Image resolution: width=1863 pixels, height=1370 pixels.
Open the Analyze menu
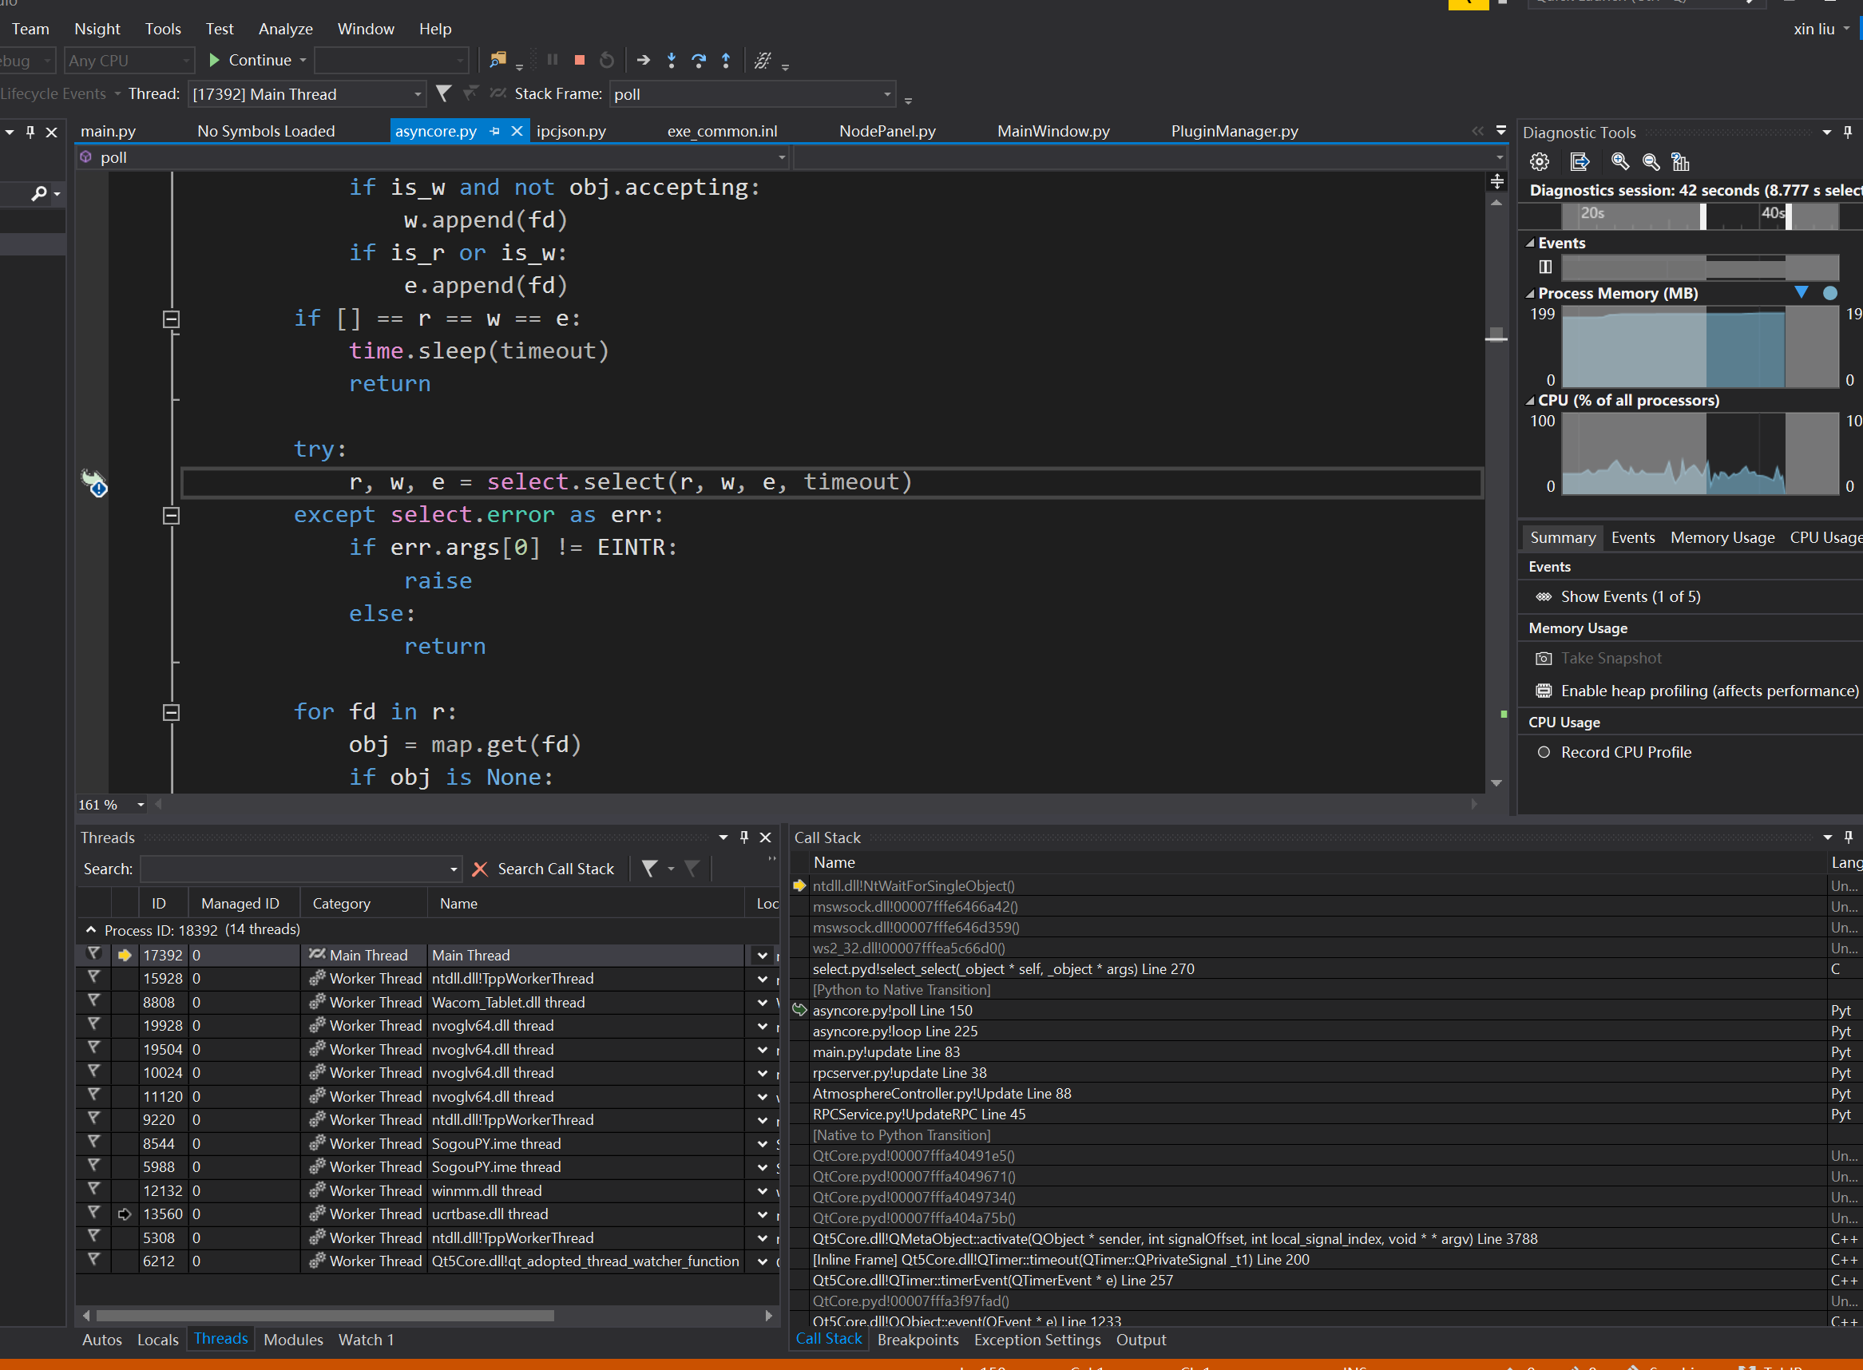(x=285, y=29)
